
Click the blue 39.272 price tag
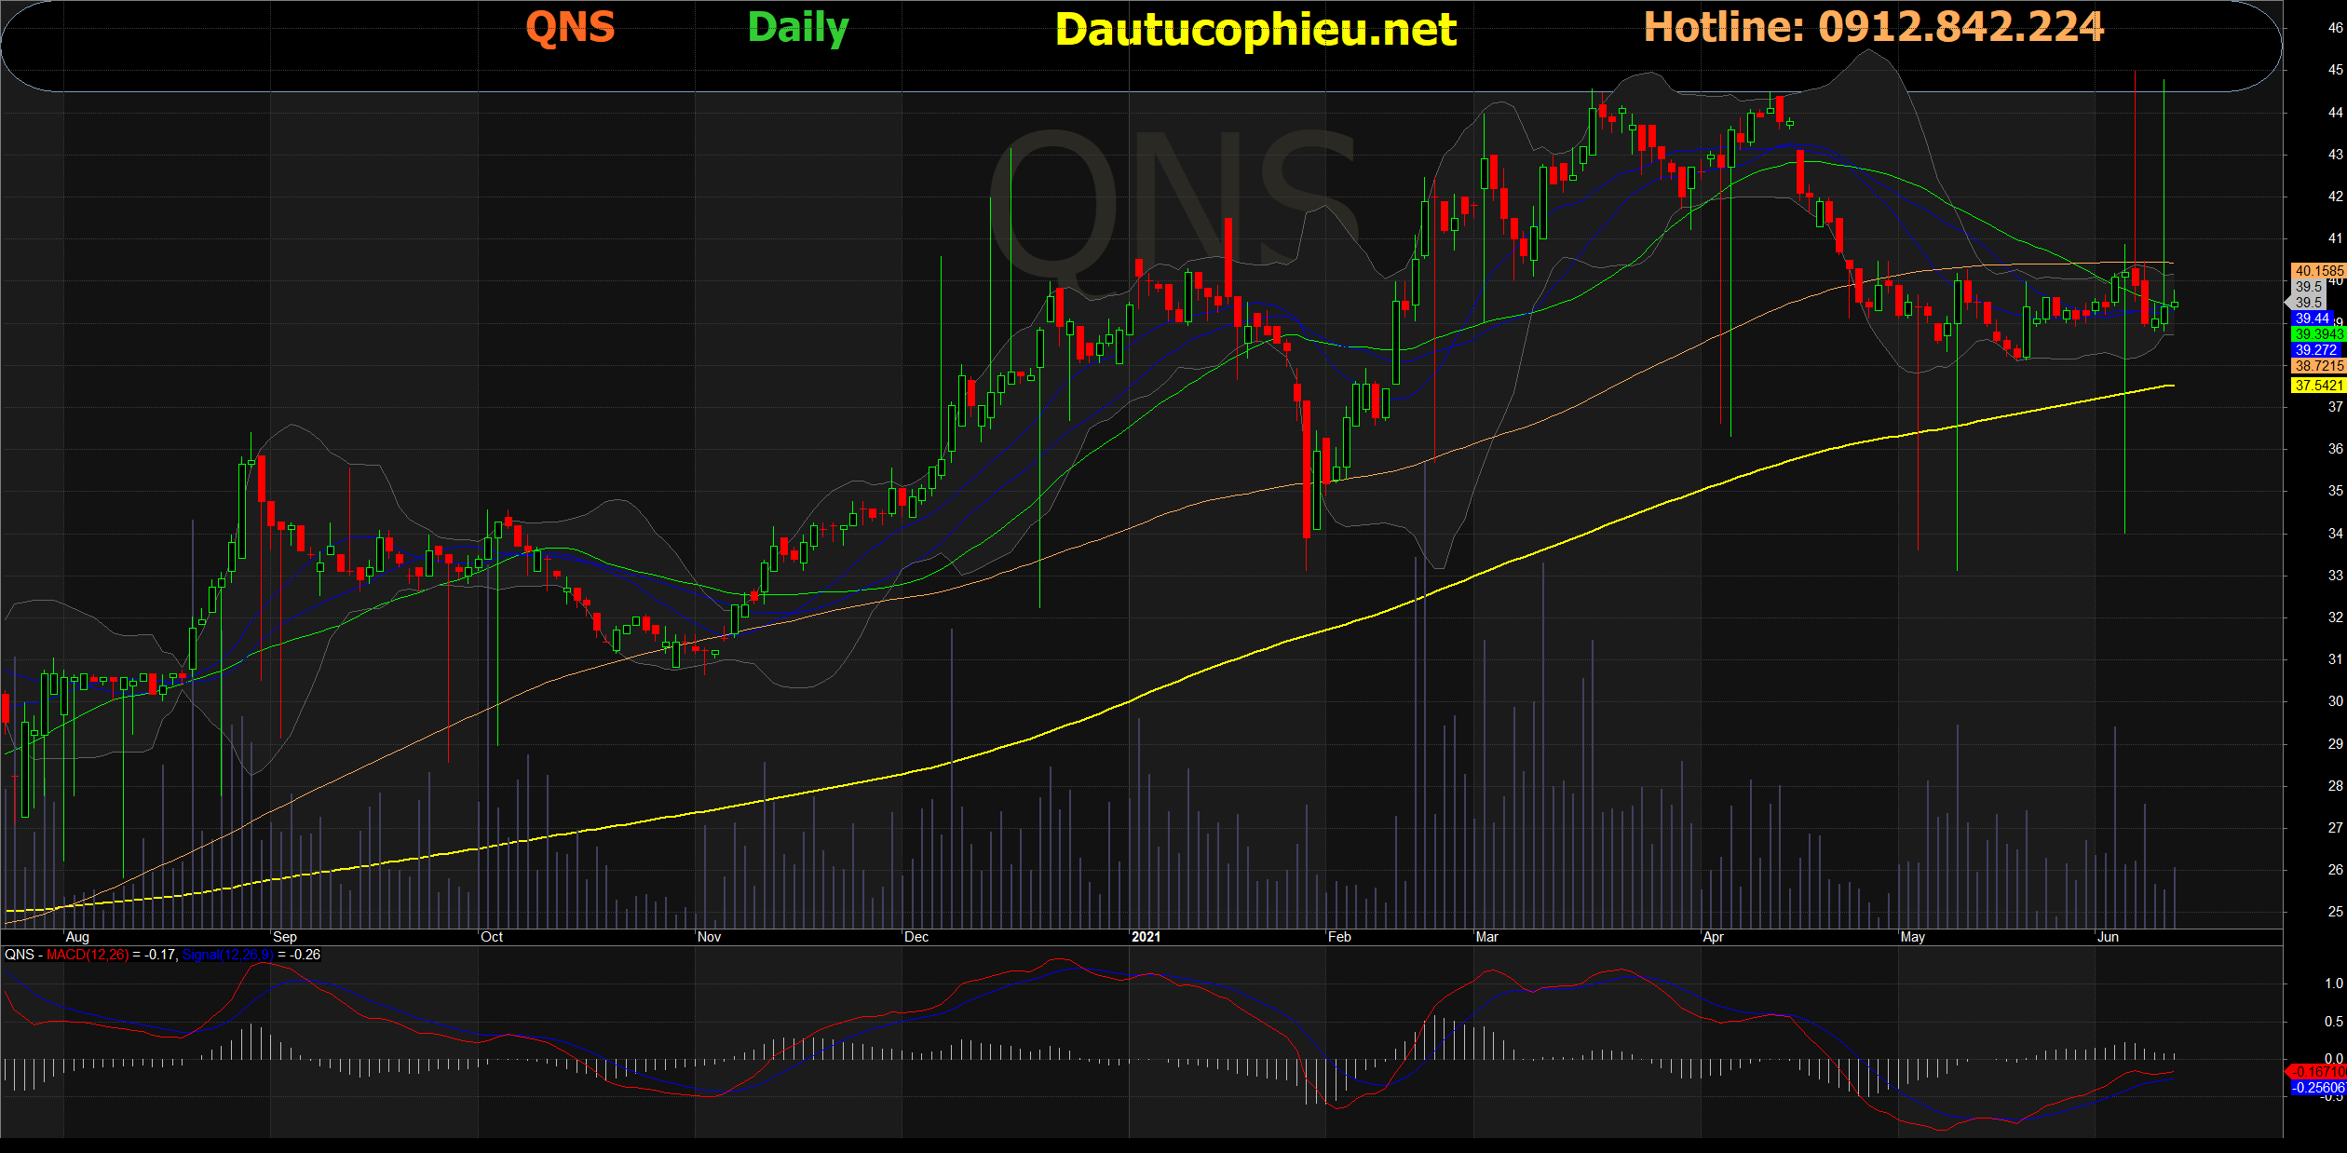[2316, 350]
